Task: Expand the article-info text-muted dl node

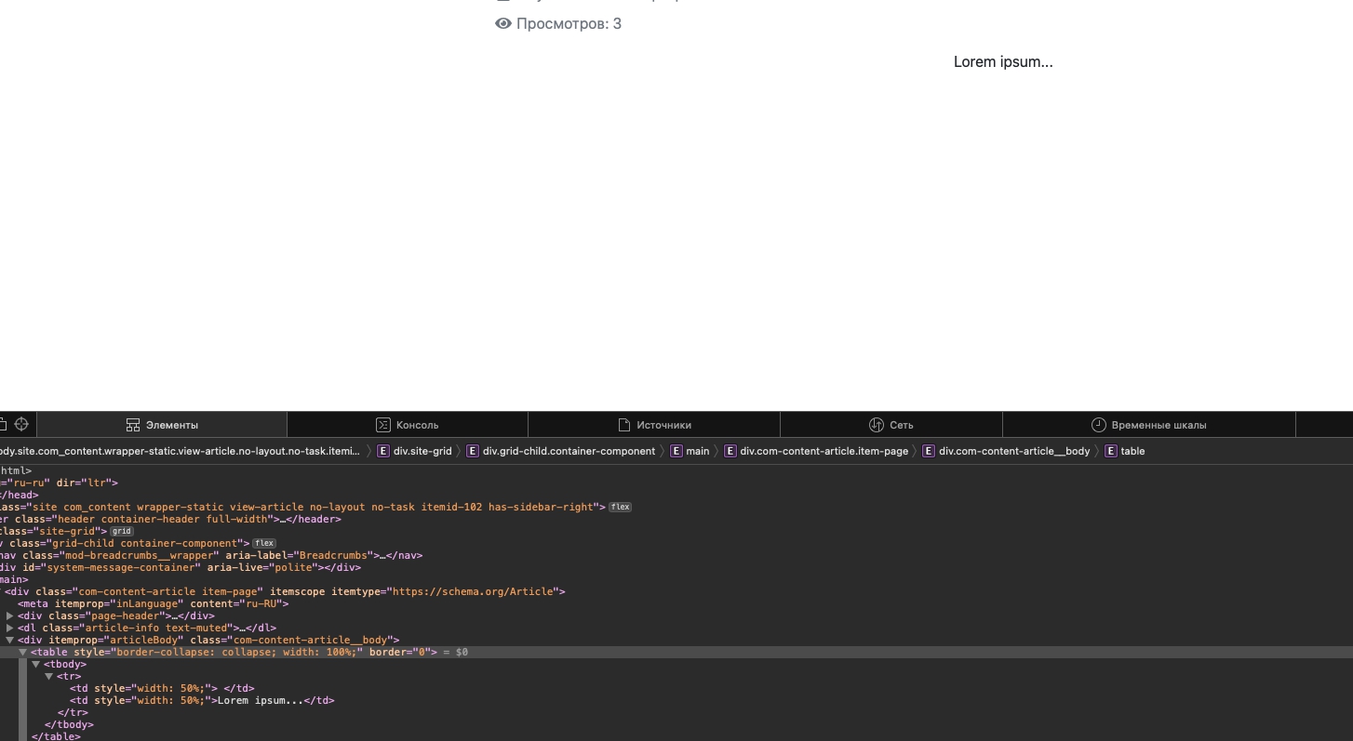Action: click(x=10, y=629)
